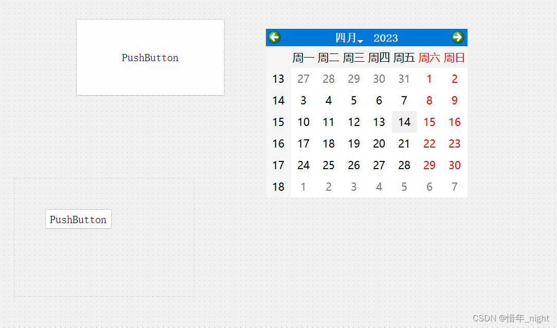Edit the 2023 year field
The image size is (557, 328).
coord(386,38)
